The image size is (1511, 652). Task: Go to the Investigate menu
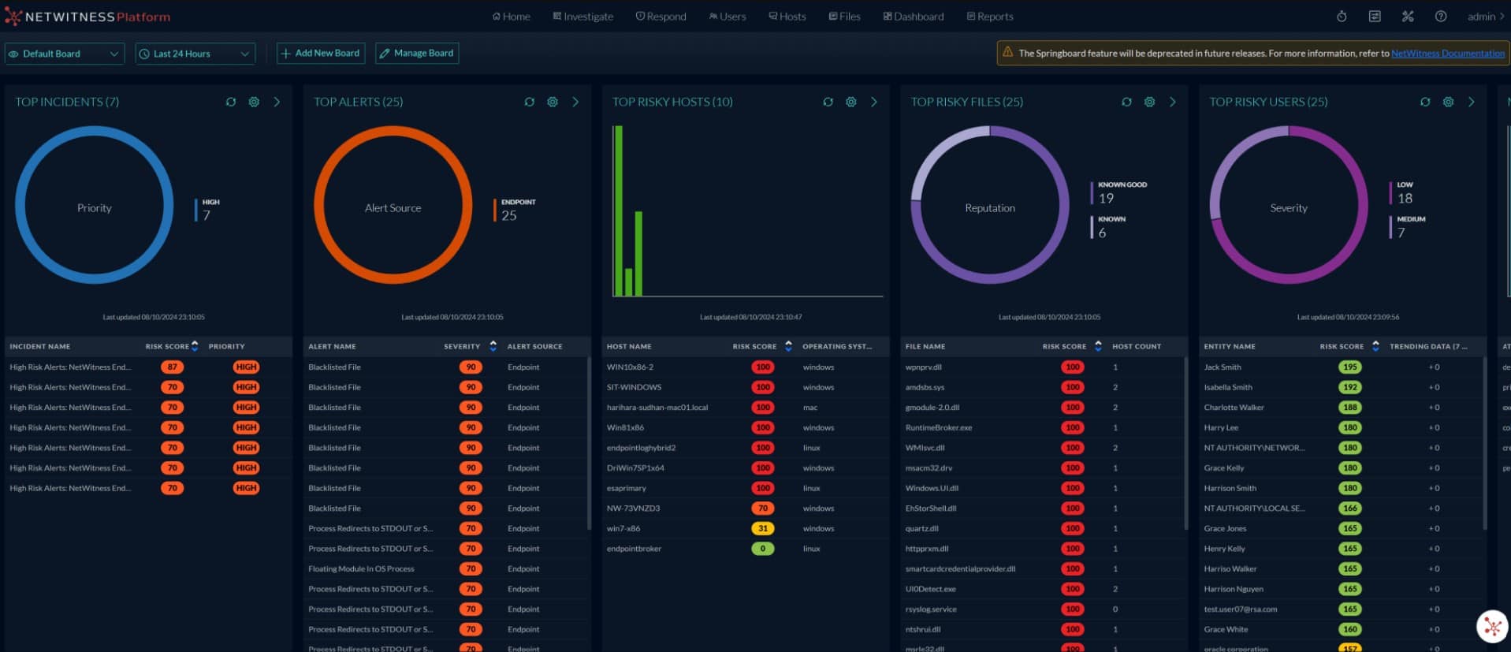pos(582,17)
